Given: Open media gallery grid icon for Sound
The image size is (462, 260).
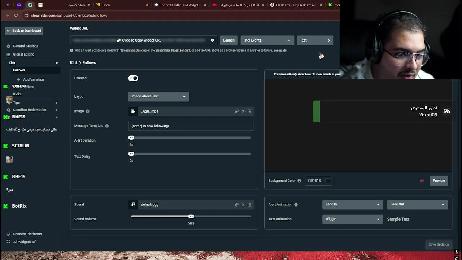Looking at the screenshot, I should [x=249, y=204].
